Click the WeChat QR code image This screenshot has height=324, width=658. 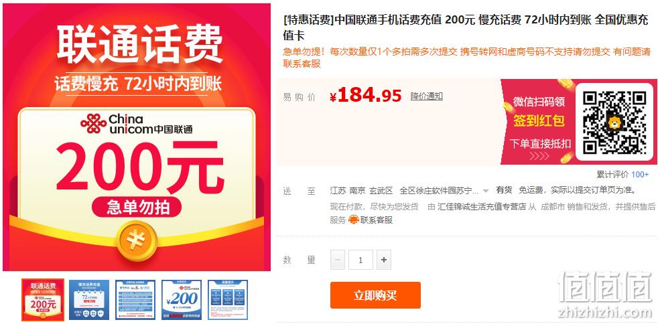[614, 123]
